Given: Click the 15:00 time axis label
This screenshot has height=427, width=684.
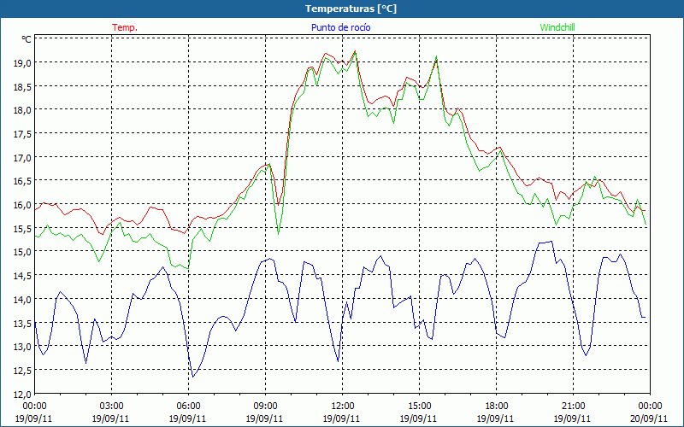Looking at the screenshot, I should pyautogui.click(x=419, y=407).
